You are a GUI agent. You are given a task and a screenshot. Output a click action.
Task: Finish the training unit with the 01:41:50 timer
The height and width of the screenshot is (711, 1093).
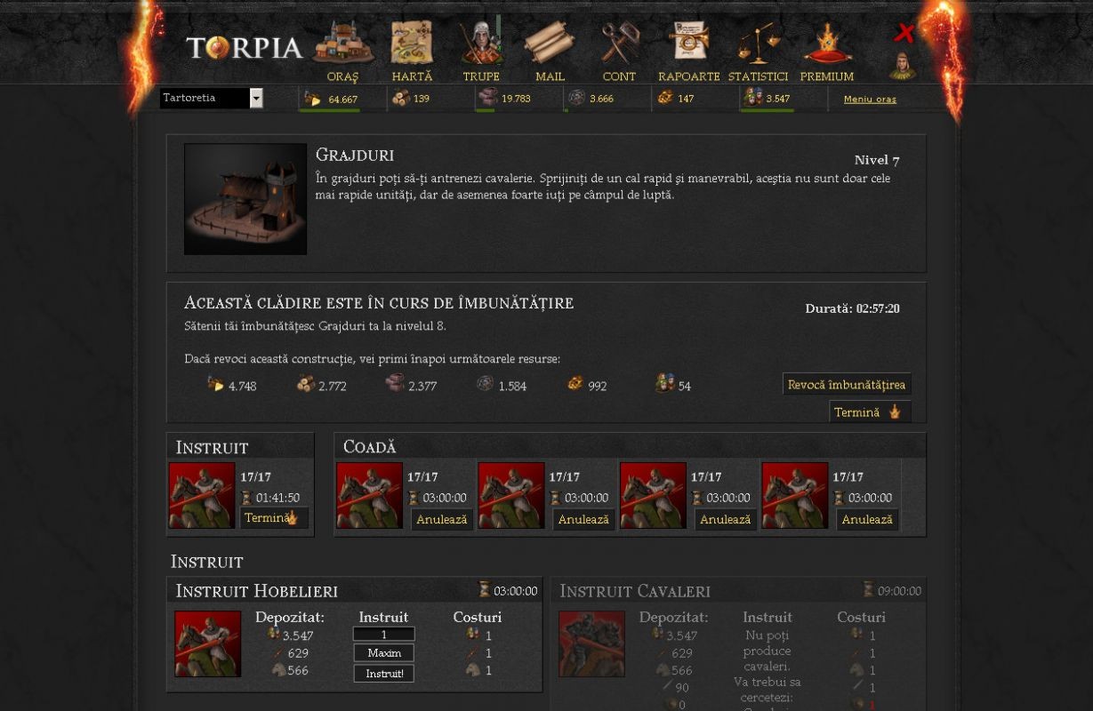[274, 518]
